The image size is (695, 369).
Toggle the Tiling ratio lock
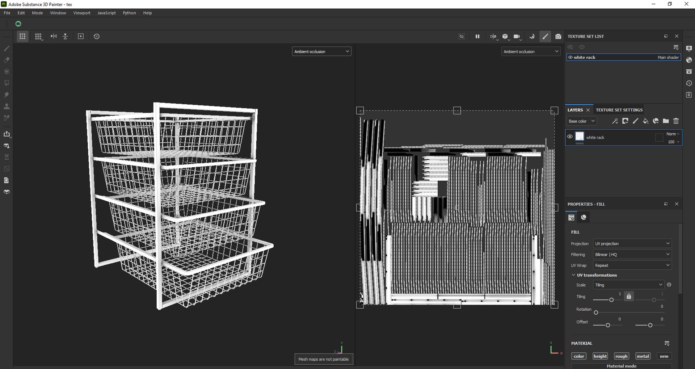pos(629,296)
